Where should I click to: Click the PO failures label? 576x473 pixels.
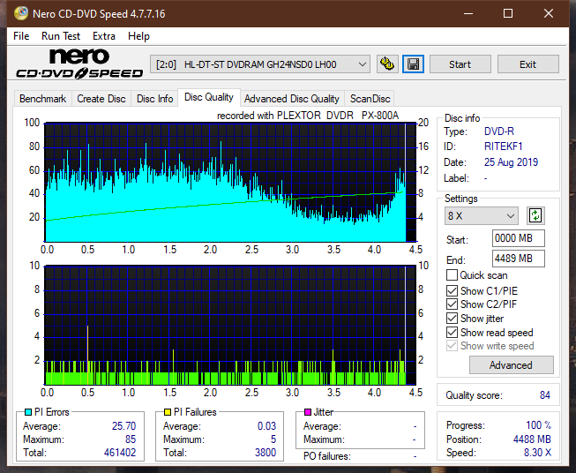pyautogui.click(x=327, y=456)
